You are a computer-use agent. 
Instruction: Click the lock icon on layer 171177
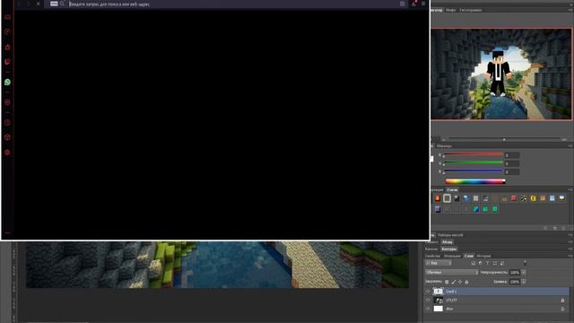(x=562, y=301)
